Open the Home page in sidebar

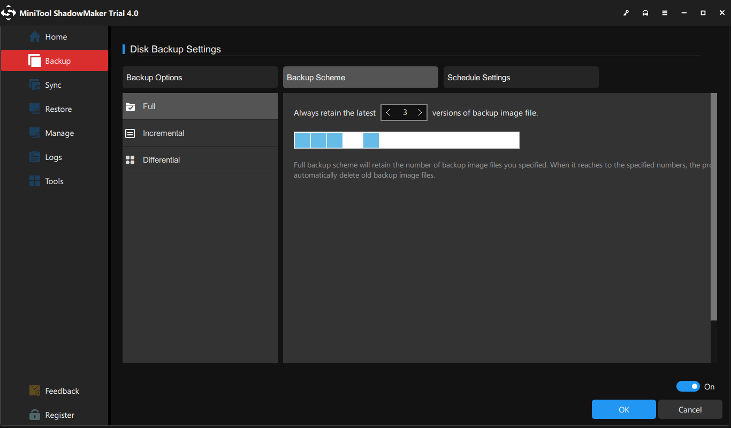coord(55,37)
